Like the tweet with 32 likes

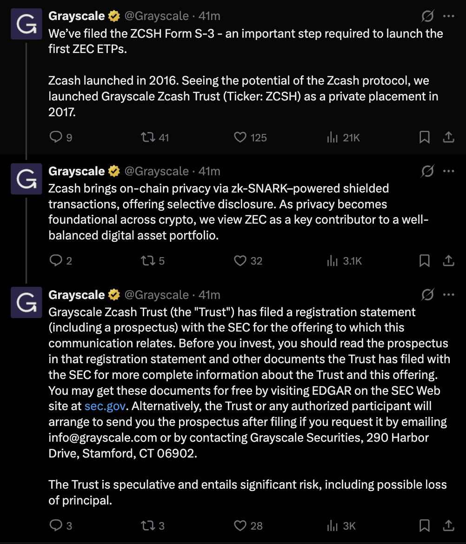coord(240,261)
